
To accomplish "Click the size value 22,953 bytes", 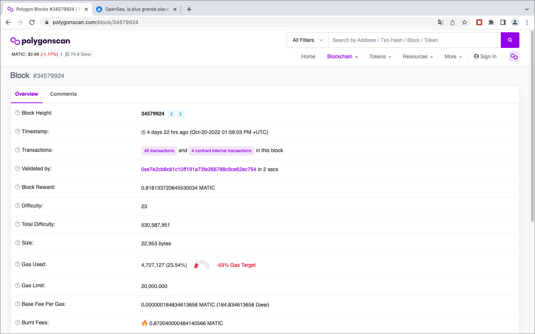I will pos(156,243).
